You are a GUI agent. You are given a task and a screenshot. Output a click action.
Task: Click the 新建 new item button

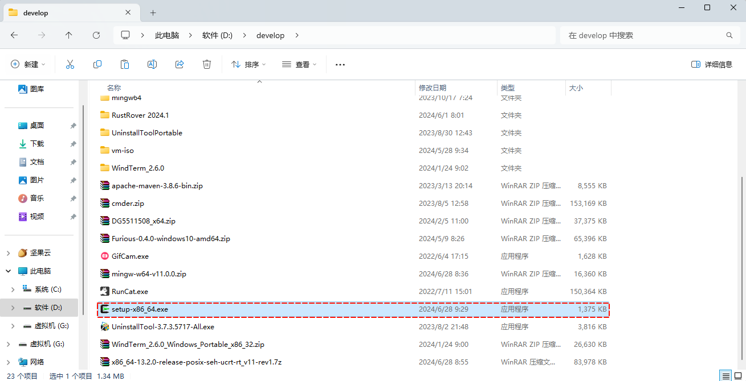click(28, 65)
